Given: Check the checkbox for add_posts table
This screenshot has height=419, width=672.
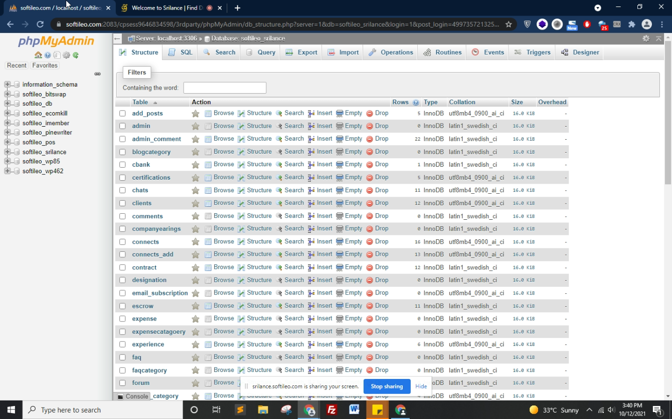Looking at the screenshot, I should point(122,114).
